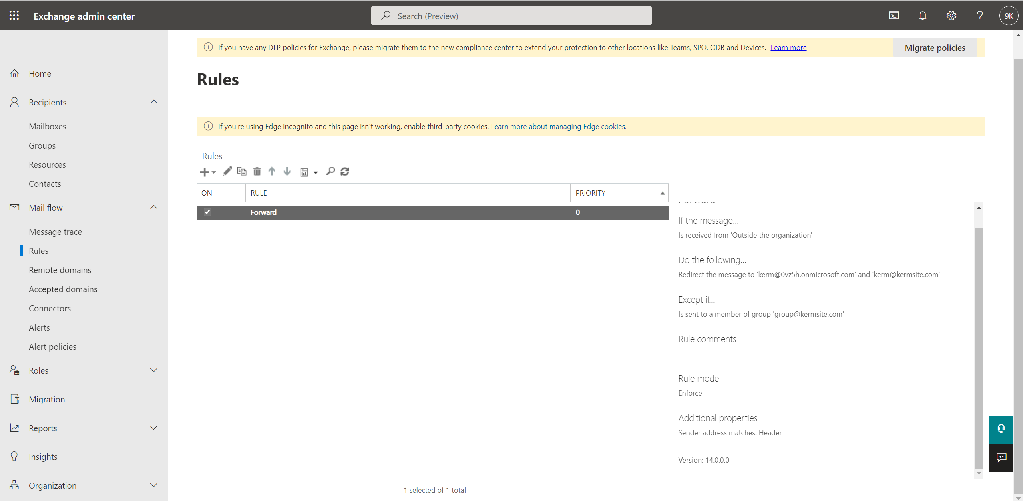Screen dimensions: 1023x501
Task: Click the pencil edit rule icon
Action: (x=227, y=172)
